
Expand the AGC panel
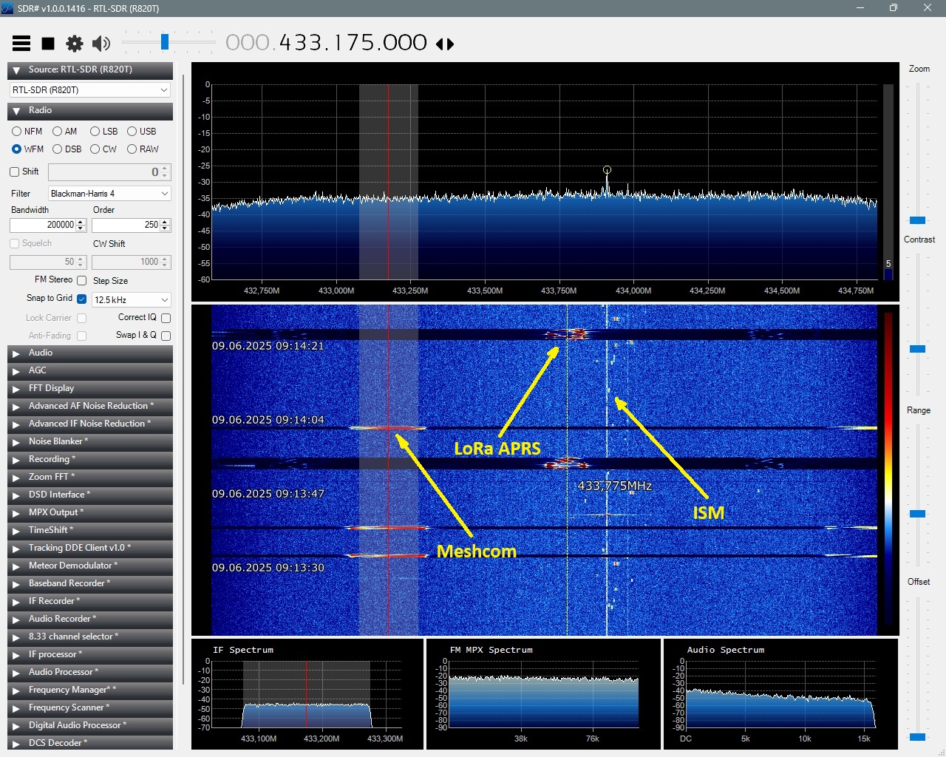tap(90, 371)
